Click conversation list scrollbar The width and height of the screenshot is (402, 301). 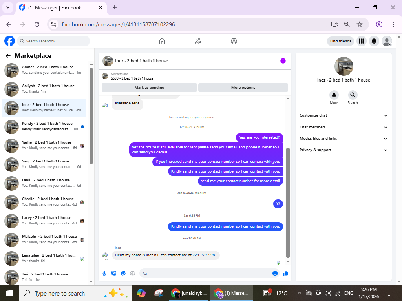coord(91,116)
